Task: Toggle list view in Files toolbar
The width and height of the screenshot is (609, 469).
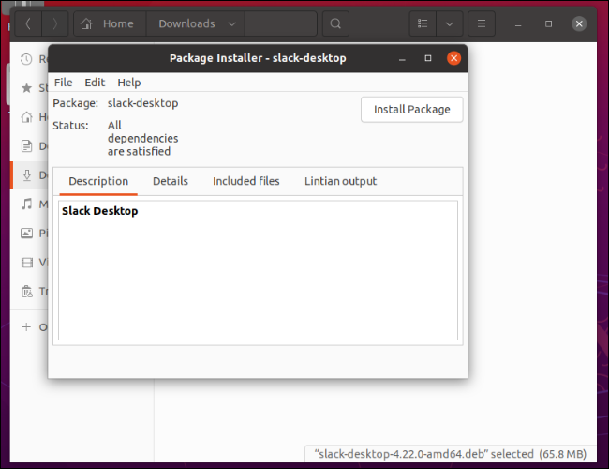Action: tap(423, 23)
